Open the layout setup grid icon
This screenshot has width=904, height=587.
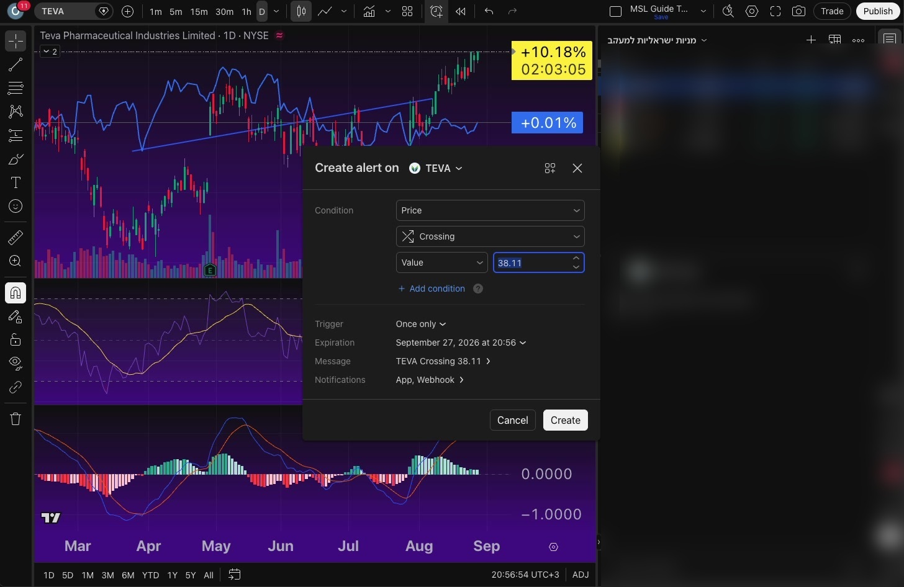[x=407, y=11]
